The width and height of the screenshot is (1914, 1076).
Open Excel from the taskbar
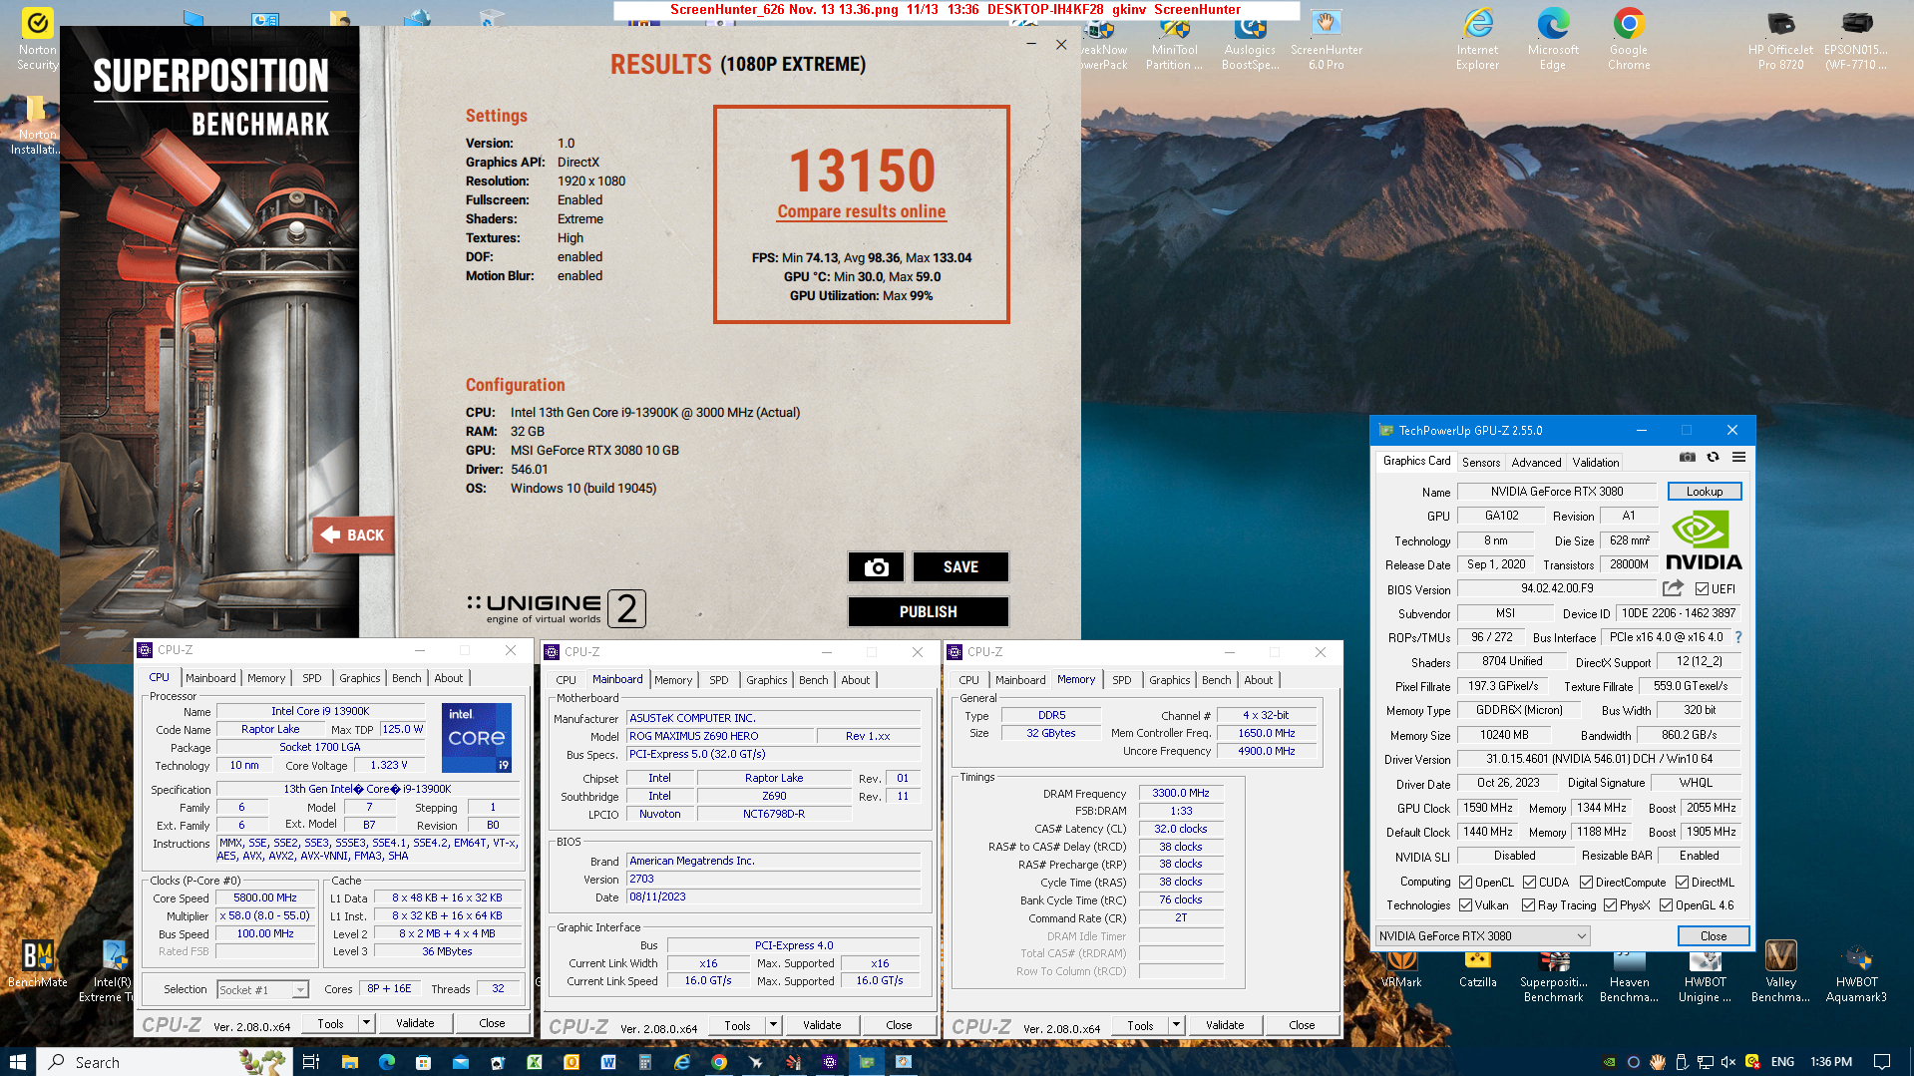click(534, 1062)
